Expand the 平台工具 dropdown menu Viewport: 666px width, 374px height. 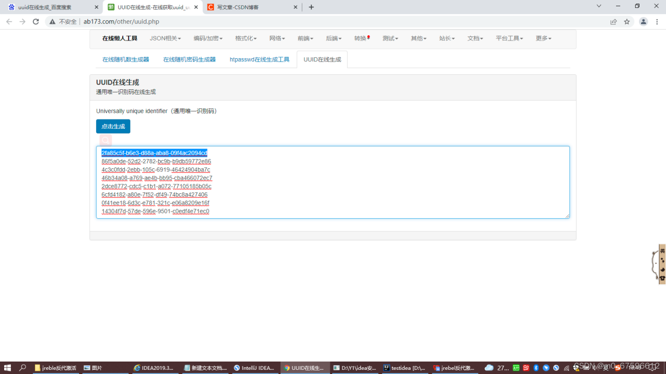509,38
